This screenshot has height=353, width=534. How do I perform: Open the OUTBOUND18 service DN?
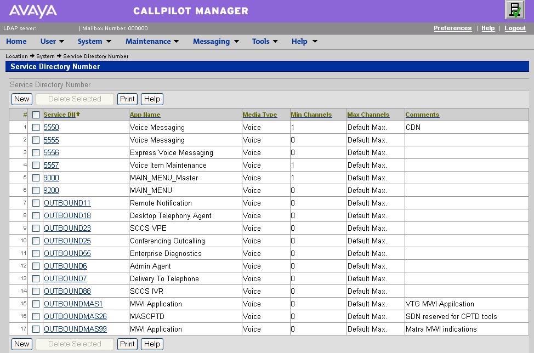tap(67, 216)
